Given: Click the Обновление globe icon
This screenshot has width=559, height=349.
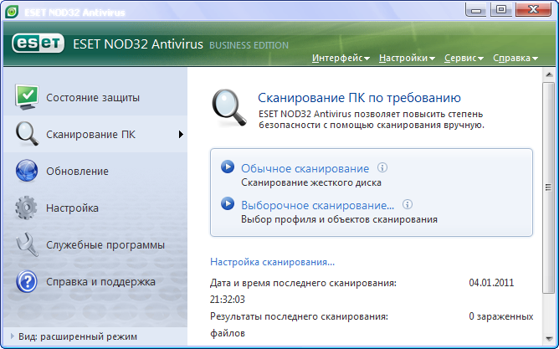Looking at the screenshot, I should tap(27, 171).
